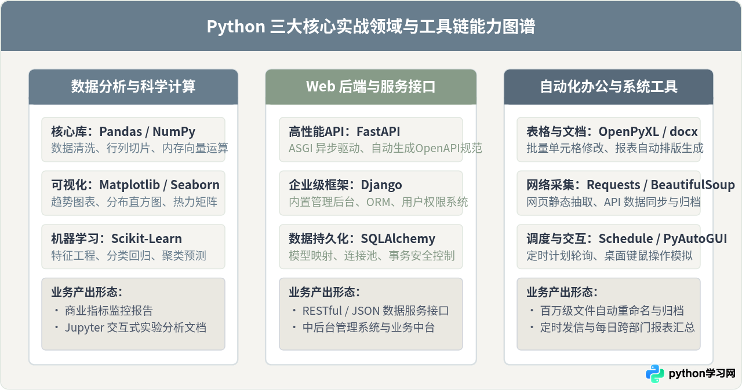Click the line '特征工程、分类回归、聚类预测'
The image size is (742, 390).
[x=129, y=255]
